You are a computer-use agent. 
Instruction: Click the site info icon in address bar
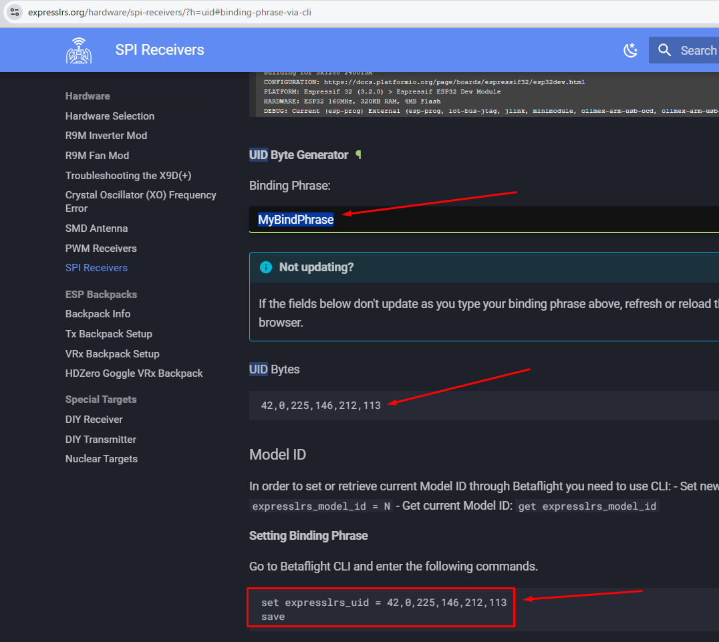(x=15, y=12)
